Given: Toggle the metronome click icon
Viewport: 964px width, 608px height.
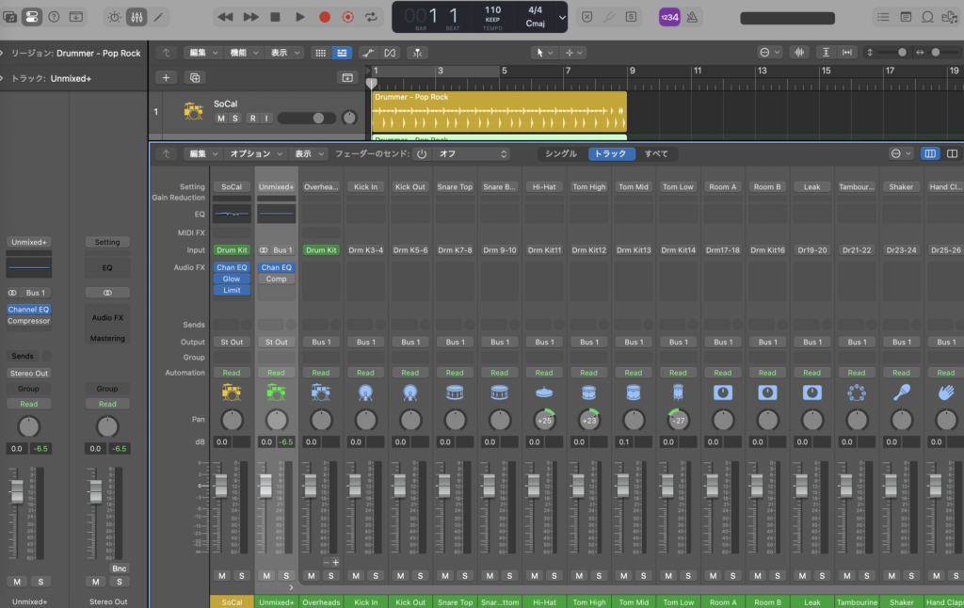Looking at the screenshot, I should pyautogui.click(x=692, y=17).
